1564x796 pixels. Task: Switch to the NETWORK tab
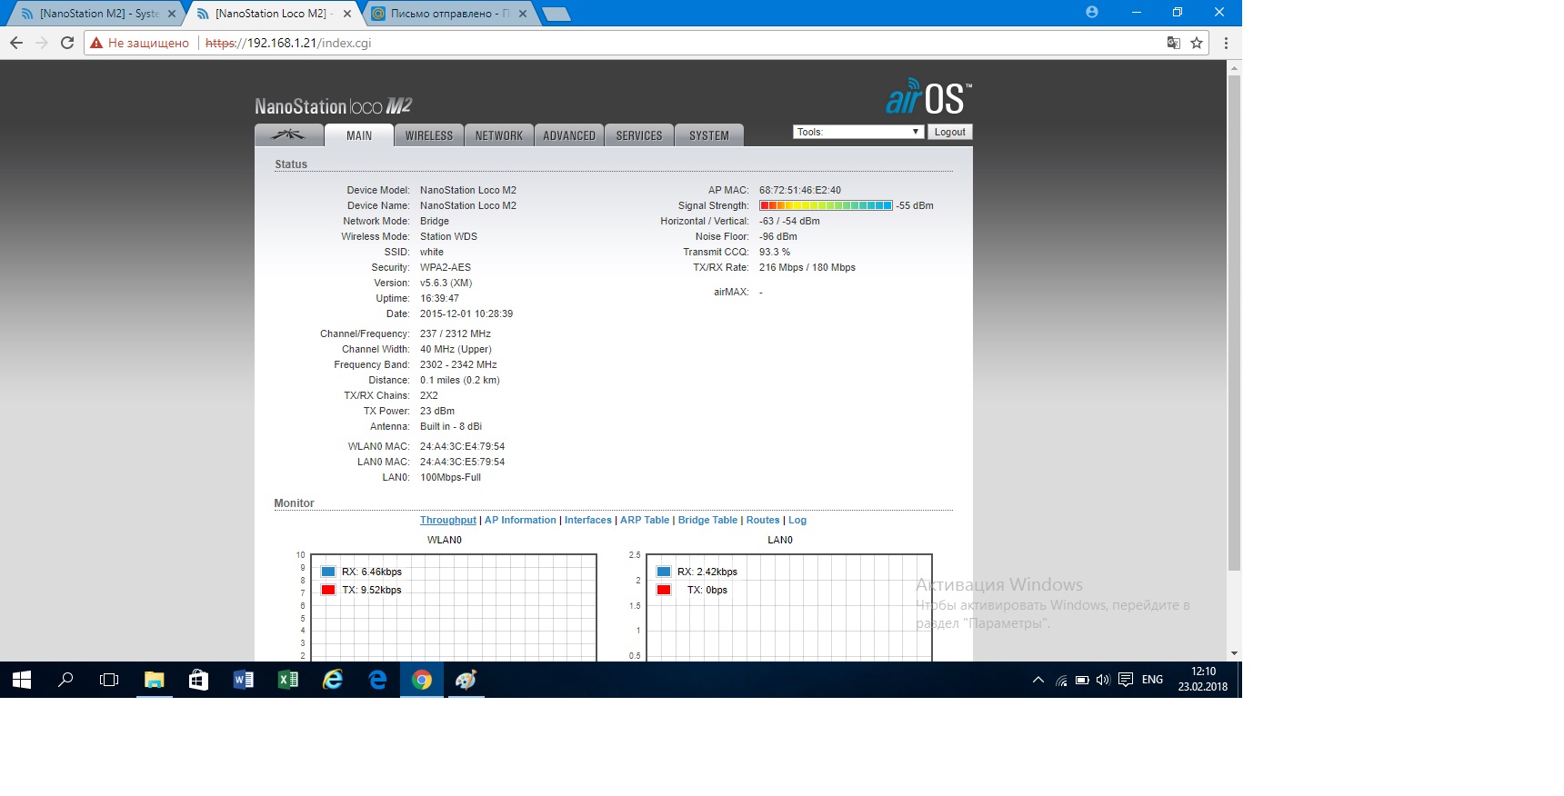point(499,135)
